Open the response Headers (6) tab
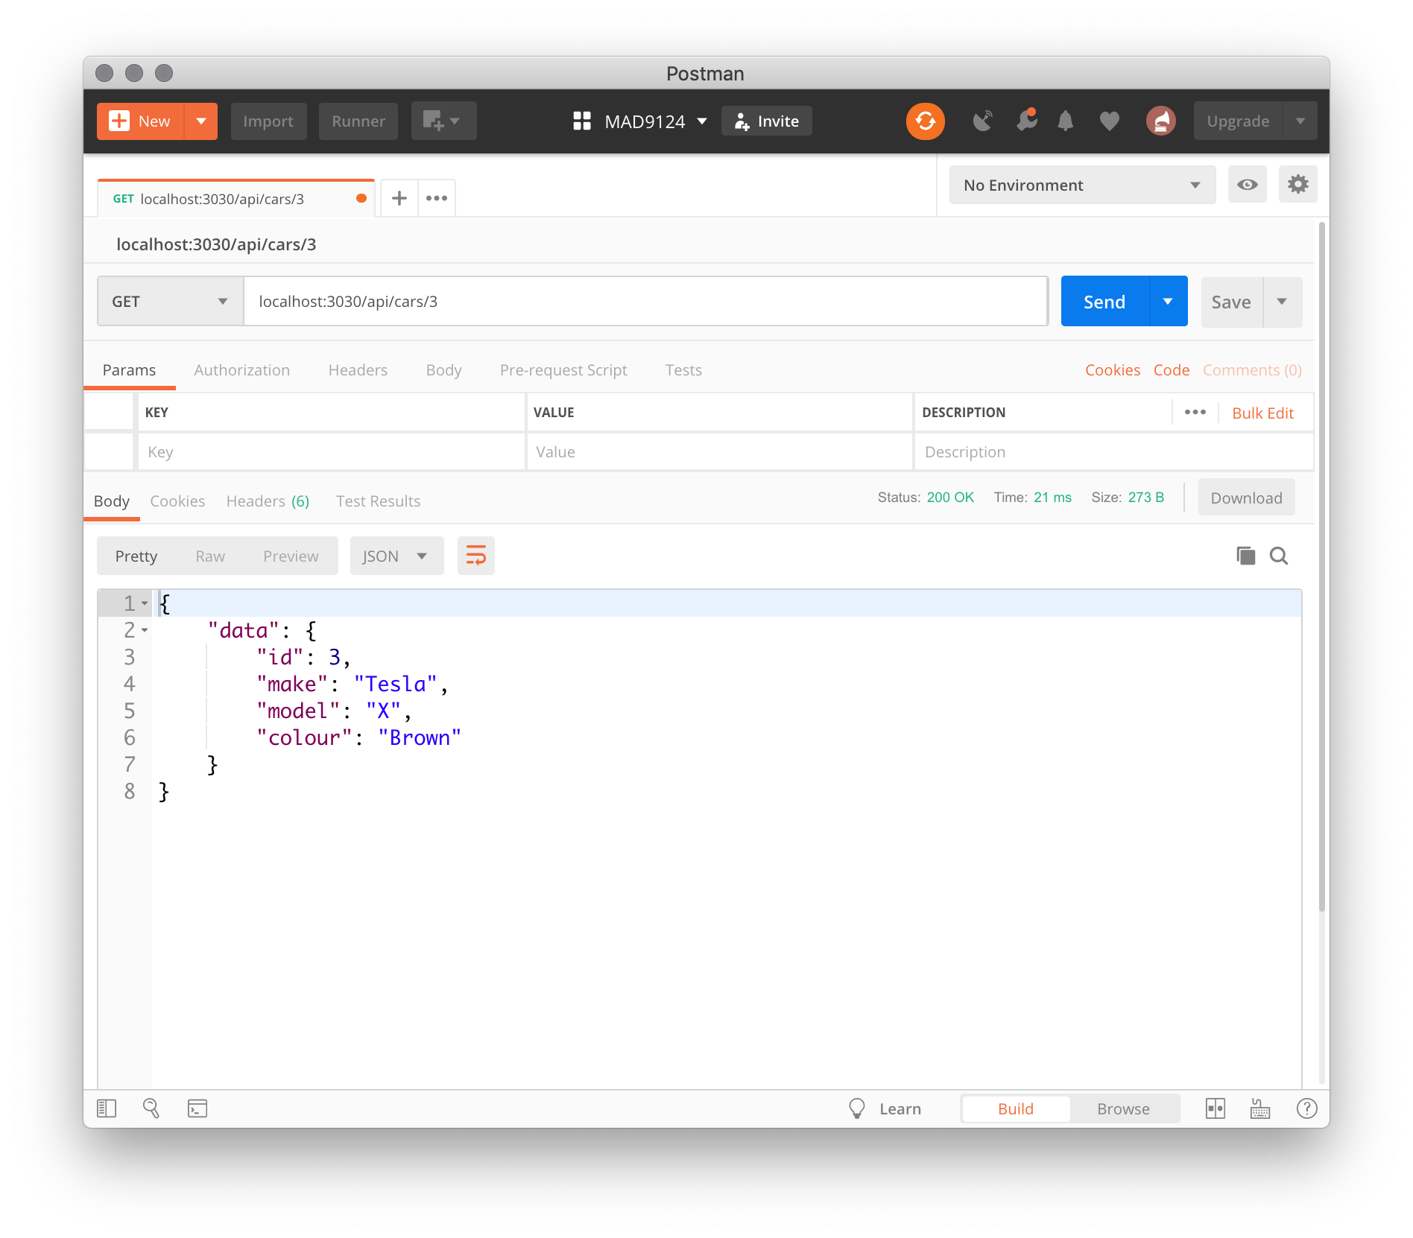The image size is (1413, 1238). click(268, 501)
